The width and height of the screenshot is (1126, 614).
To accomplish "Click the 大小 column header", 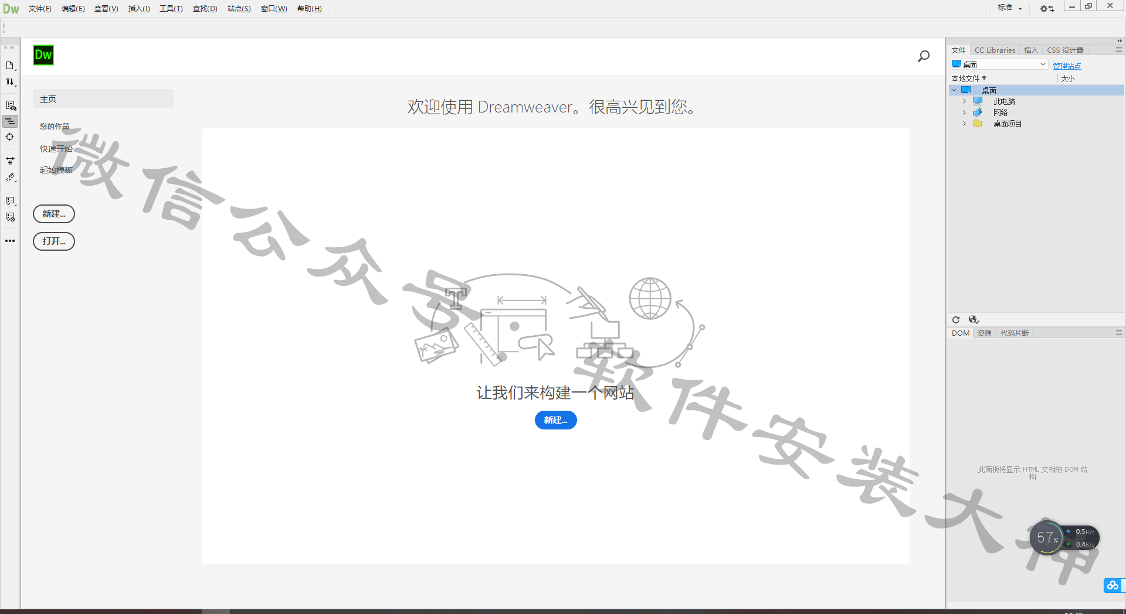I will 1067,79.
